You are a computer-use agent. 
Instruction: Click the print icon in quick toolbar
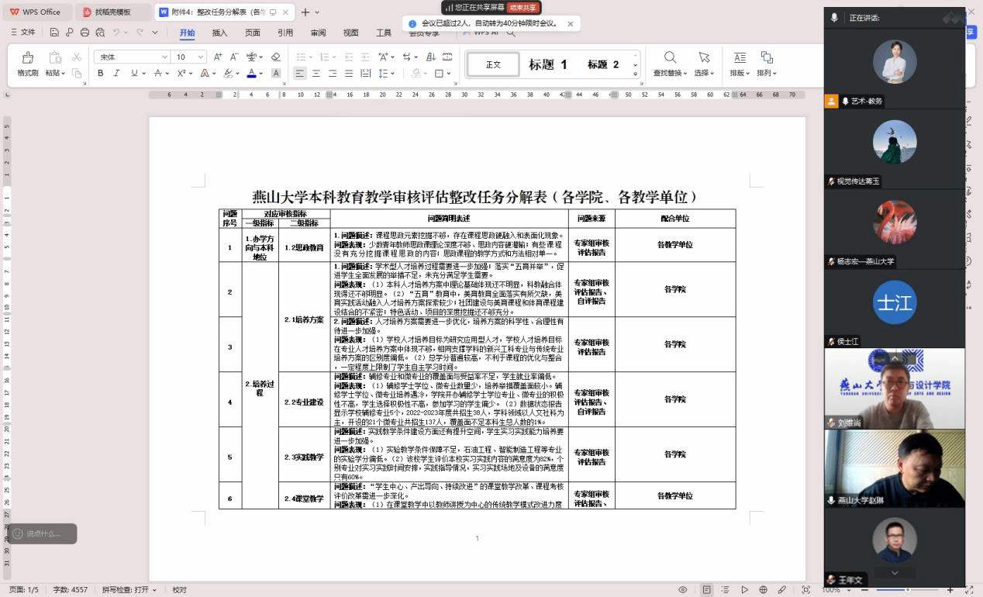(x=84, y=33)
